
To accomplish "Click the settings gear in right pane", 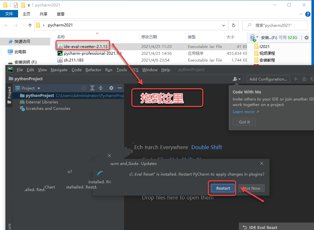I will [306, 38].
